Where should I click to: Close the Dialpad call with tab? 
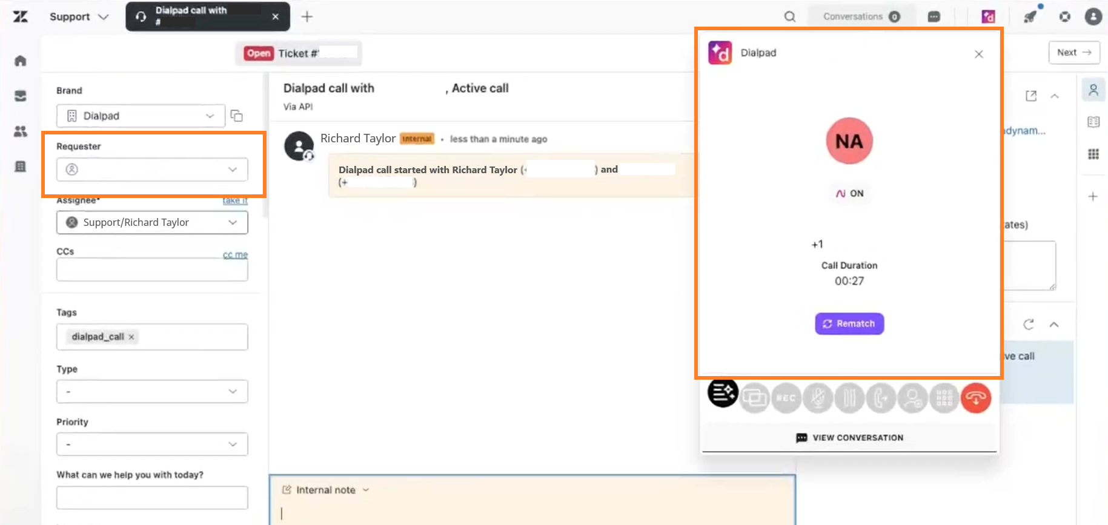(276, 16)
